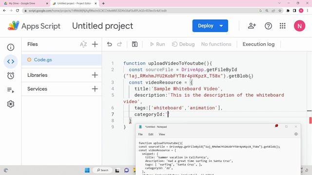Select the Code.gs file
Screen dimensions: 312x175
(62, 60)
